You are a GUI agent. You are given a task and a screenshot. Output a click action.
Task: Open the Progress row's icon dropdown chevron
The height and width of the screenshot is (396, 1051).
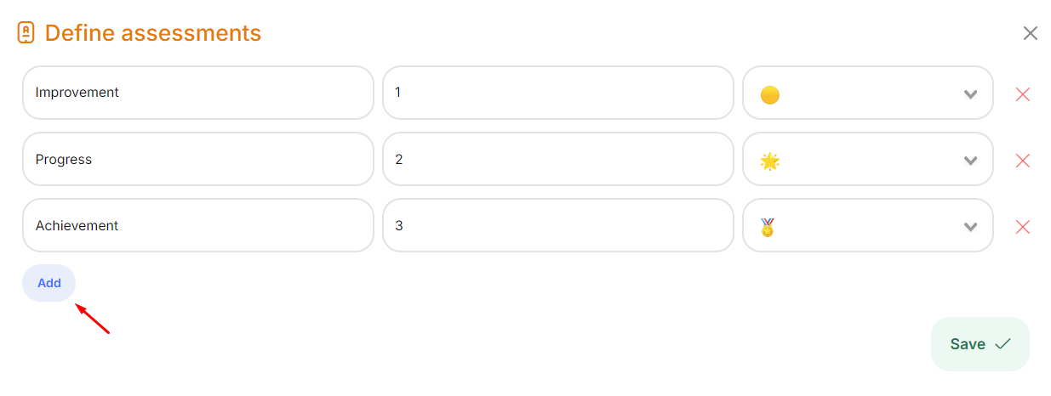coord(970,161)
